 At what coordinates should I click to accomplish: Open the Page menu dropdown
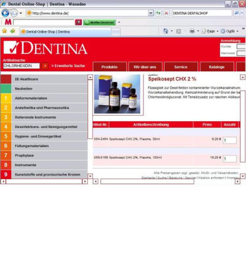(x=210, y=31)
